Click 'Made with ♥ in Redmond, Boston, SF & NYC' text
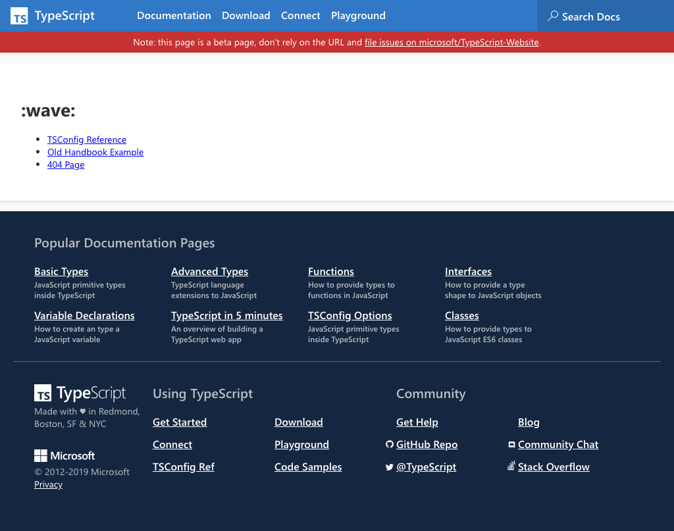The height and width of the screenshot is (531, 674). [88, 418]
